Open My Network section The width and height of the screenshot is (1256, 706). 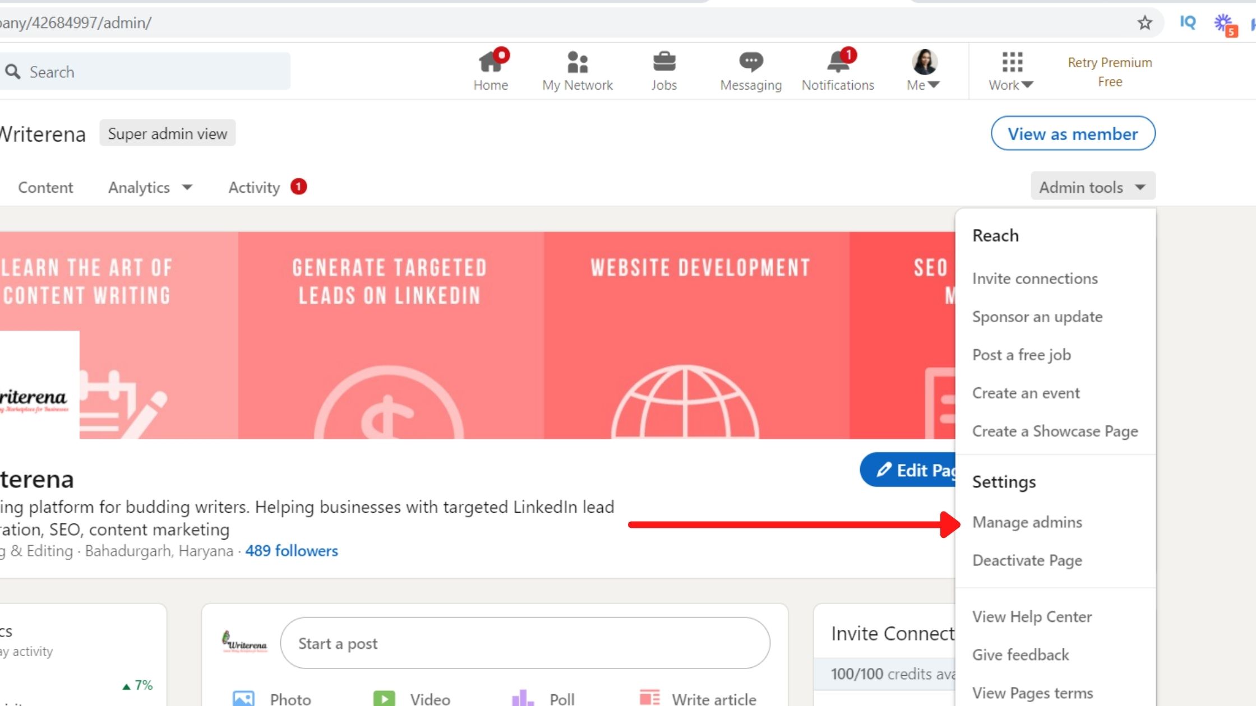point(576,71)
